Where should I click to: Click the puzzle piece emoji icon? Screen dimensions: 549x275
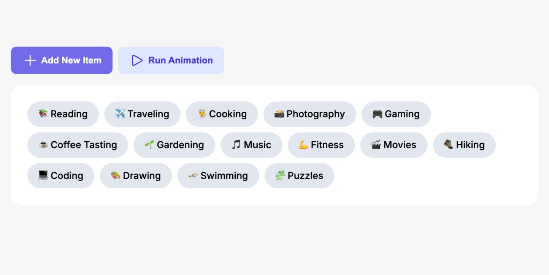pyautogui.click(x=280, y=175)
